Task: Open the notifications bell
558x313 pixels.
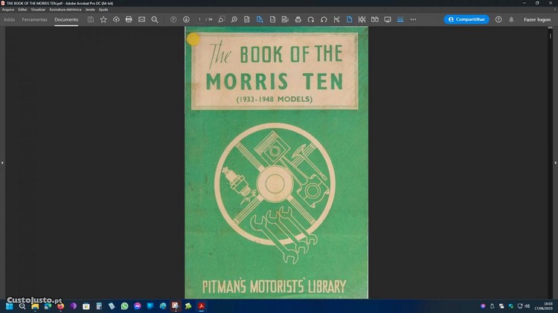Action: [511, 19]
